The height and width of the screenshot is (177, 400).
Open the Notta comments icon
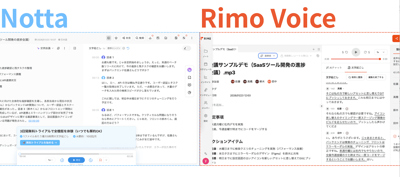pyautogui.click(x=189, y=85)
